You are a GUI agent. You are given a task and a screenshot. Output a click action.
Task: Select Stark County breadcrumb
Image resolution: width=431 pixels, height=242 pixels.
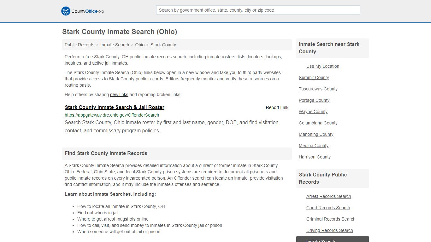[163, 45]
